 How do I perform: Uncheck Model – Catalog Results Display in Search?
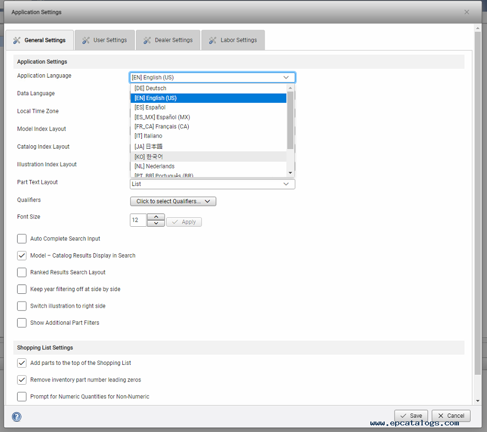(x=22, y=255)
